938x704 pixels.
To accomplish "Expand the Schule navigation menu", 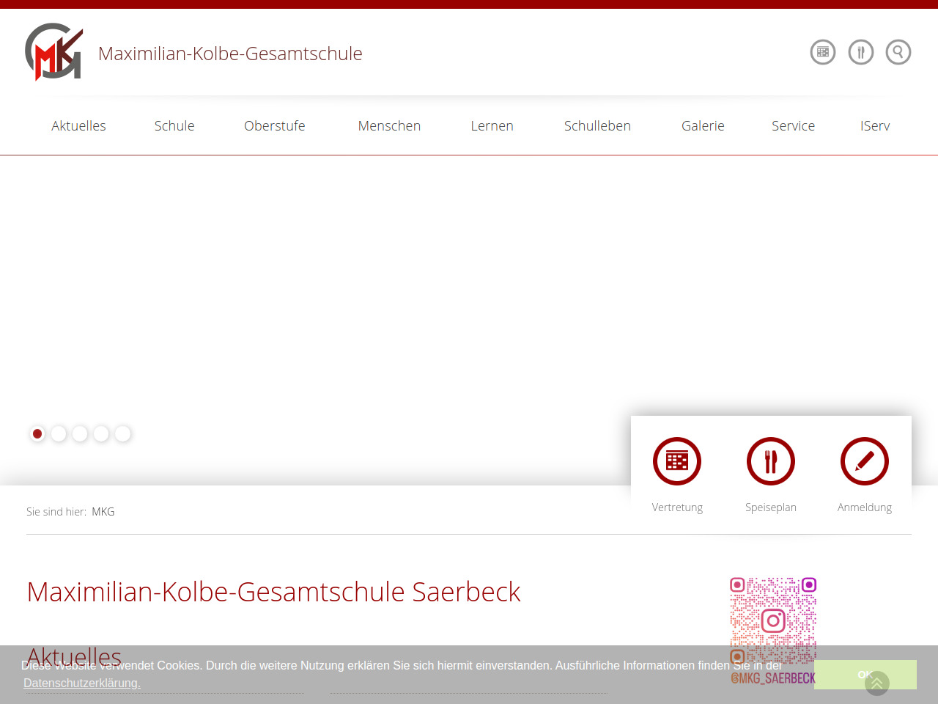I will click(174, 126).
